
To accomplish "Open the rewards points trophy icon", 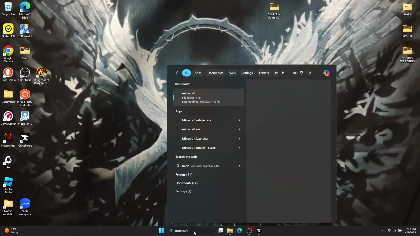I will pyautogui.click(x=301, y=73).
